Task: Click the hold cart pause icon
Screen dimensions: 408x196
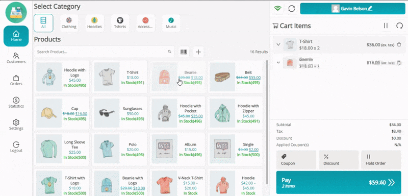Action: click(386, 26)
